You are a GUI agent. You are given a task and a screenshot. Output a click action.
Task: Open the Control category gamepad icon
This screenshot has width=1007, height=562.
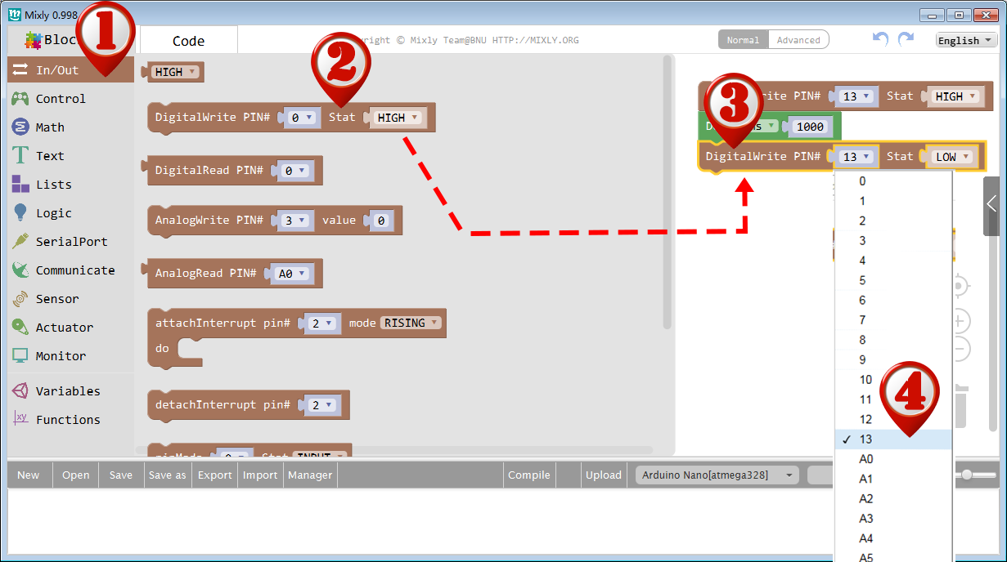[20, 99]
